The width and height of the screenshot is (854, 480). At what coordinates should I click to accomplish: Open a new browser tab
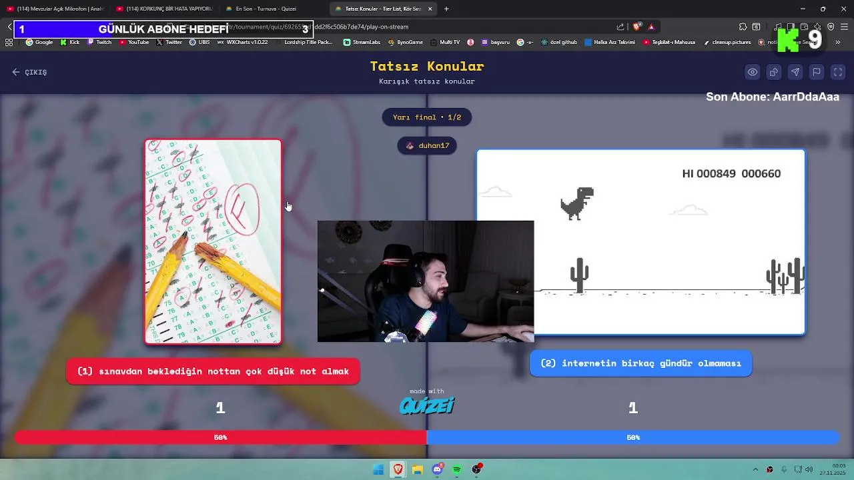(x=446, y=9)
